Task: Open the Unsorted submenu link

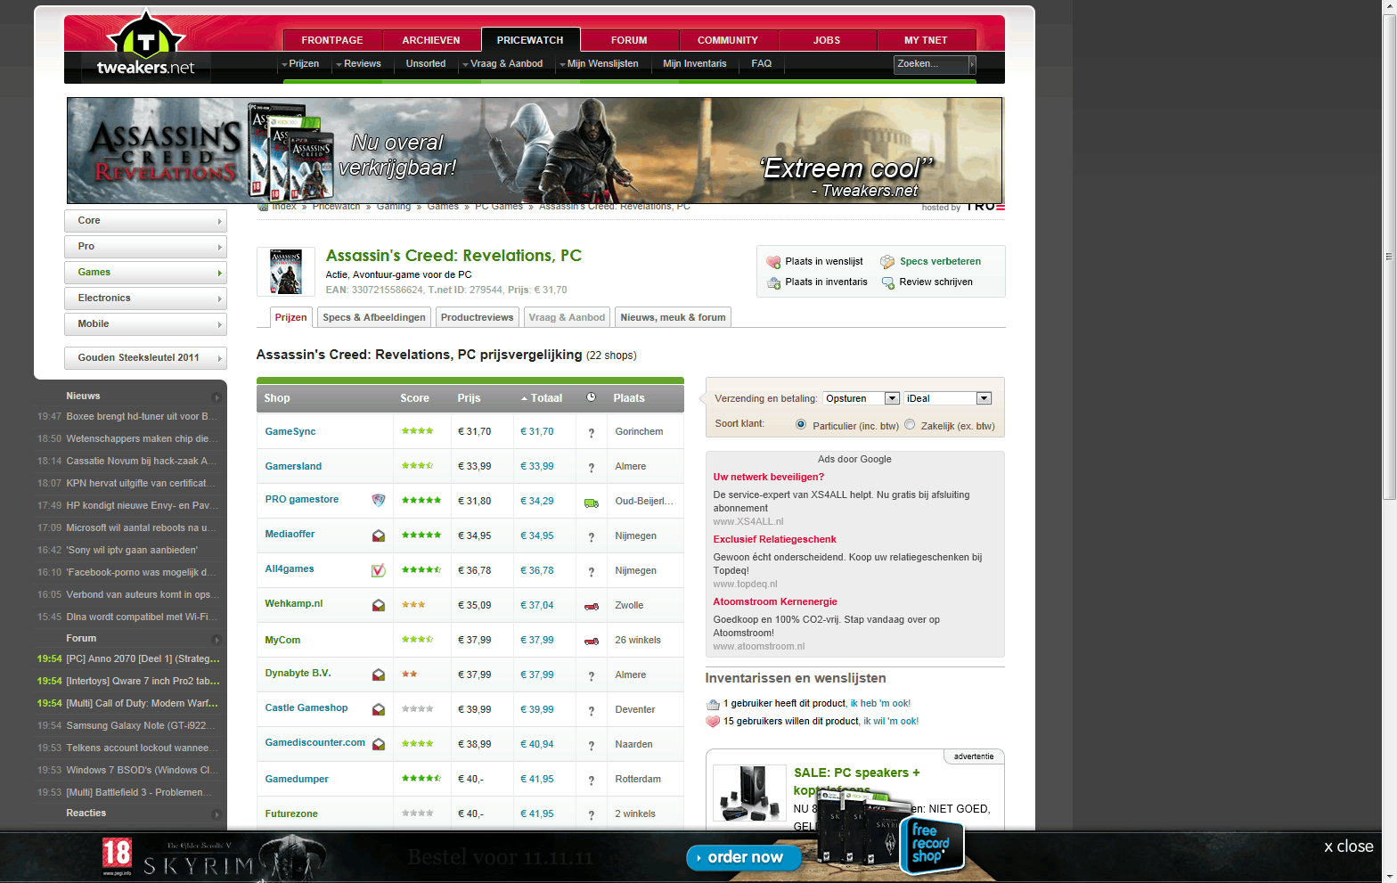Action: pos(426,64)
